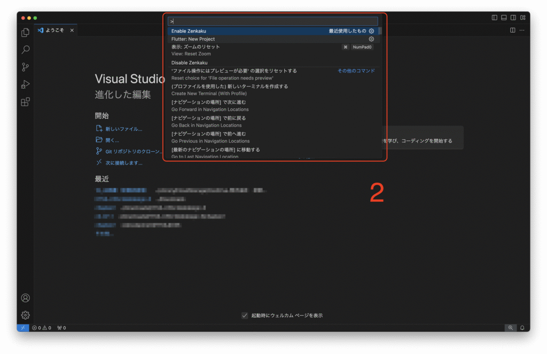Viewport: 547px width, 354px height.
Task: Toggle the 起動時にウェルカム ページを表示 checkbox
Action: point(245,316)
